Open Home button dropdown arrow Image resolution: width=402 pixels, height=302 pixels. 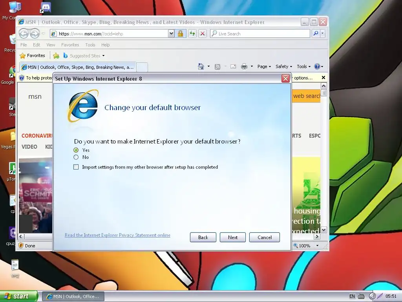click(x=208, y=66)
